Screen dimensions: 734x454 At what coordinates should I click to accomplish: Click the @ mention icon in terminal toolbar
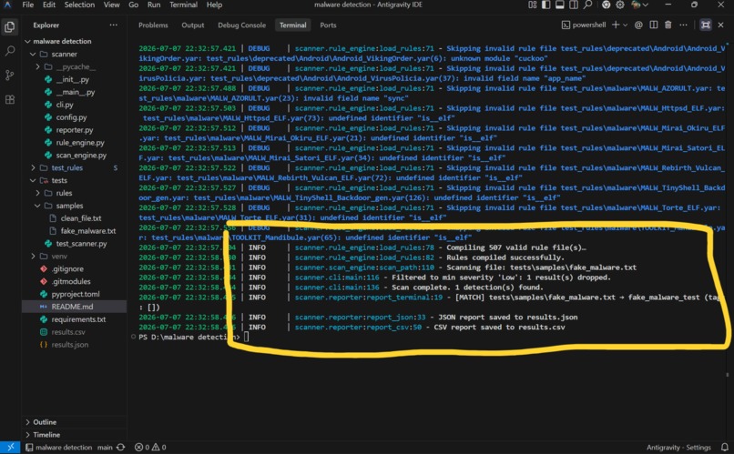point(638,25)
